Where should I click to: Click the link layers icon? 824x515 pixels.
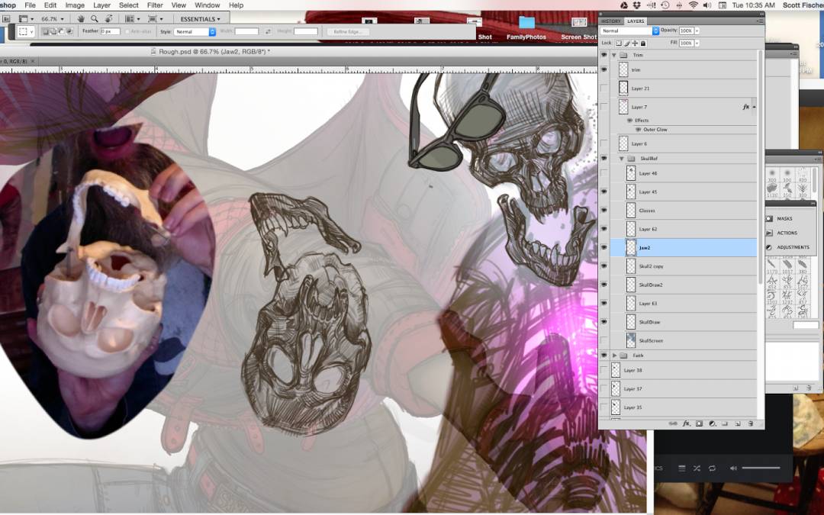[673, 423]
